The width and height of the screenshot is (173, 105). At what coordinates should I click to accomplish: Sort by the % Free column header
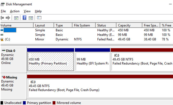(167, 25)
